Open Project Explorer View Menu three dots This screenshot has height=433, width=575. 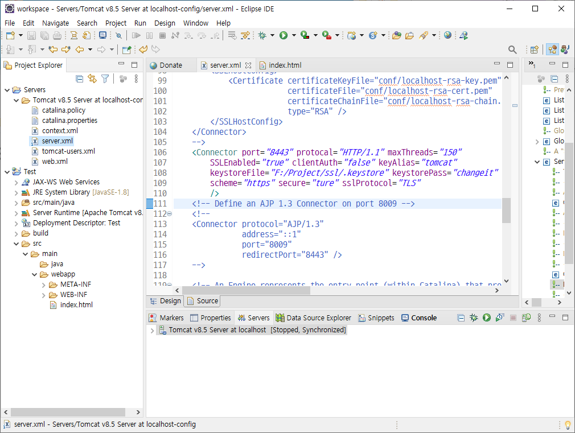[136, 79]
